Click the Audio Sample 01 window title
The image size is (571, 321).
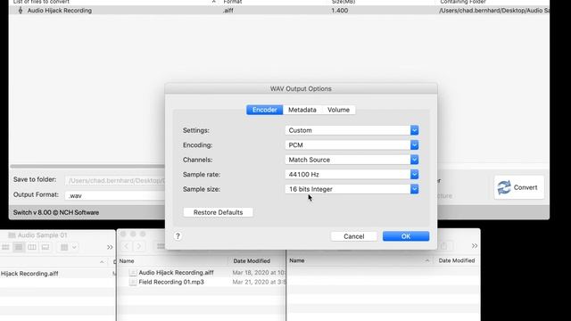pyautogui.click(x=42, y=235)
